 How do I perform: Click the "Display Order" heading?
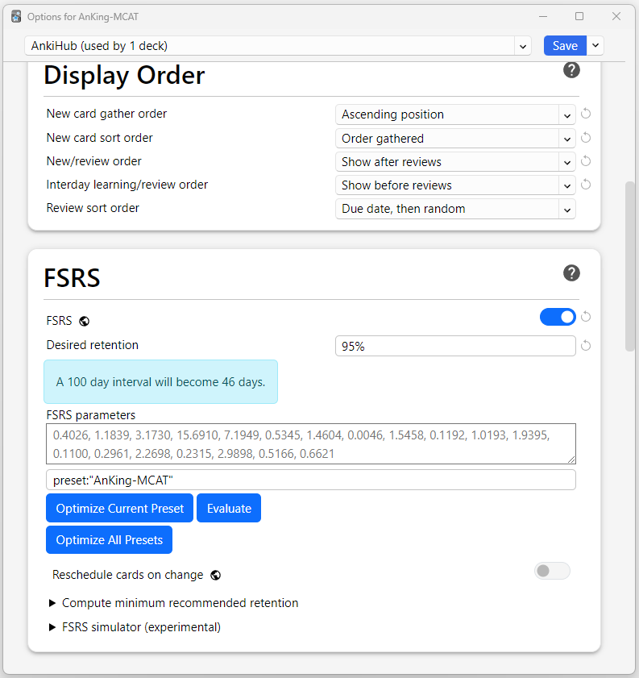[124, 75]
